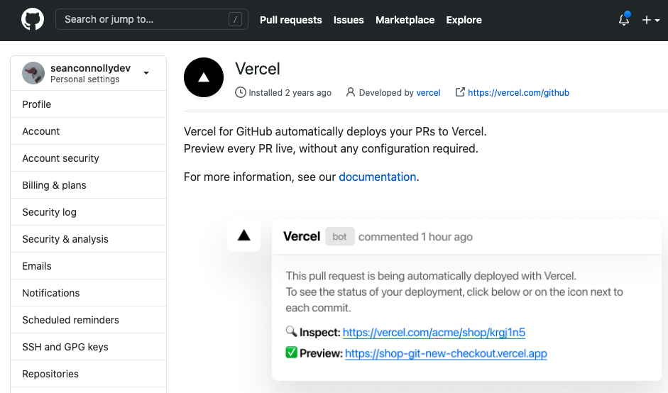Screen dimensions: 668x393
Task: Click the Vercel commenter name
Action: [302, 236]
